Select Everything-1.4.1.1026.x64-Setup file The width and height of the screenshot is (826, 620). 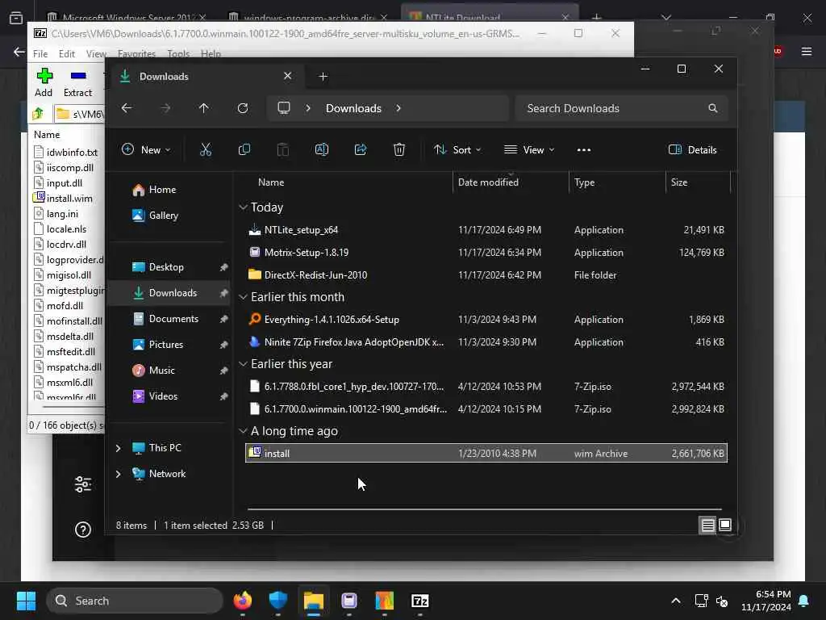pyautogui.click(x=486, y=319)
